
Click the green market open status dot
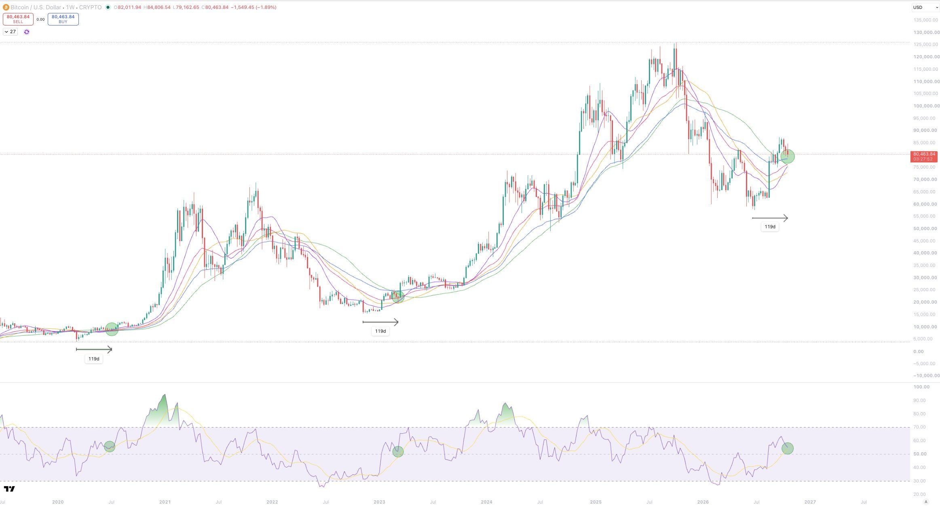[x=108, y=7]
